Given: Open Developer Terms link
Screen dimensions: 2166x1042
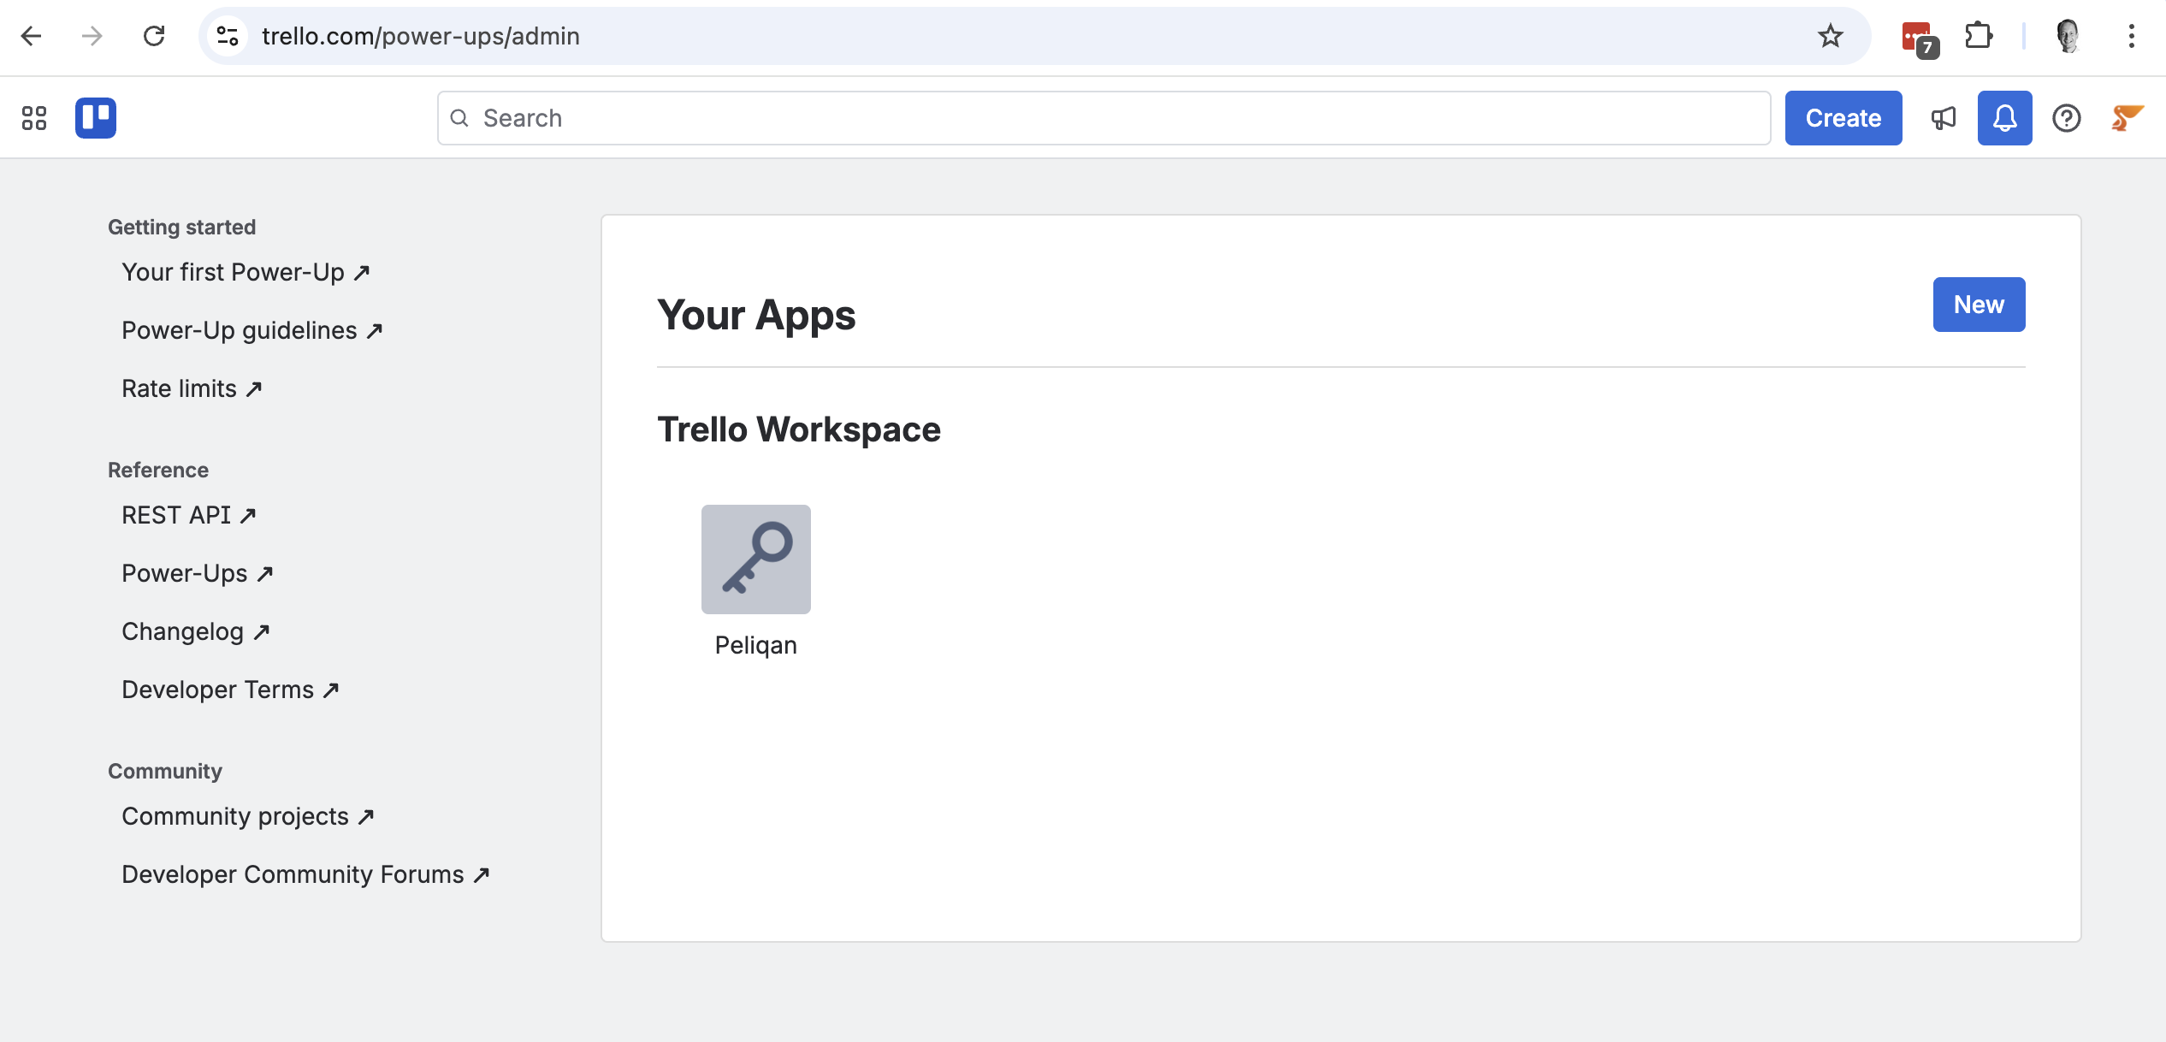Looking at the screenshot, I should pyautogui.click(x=231, y=690).
